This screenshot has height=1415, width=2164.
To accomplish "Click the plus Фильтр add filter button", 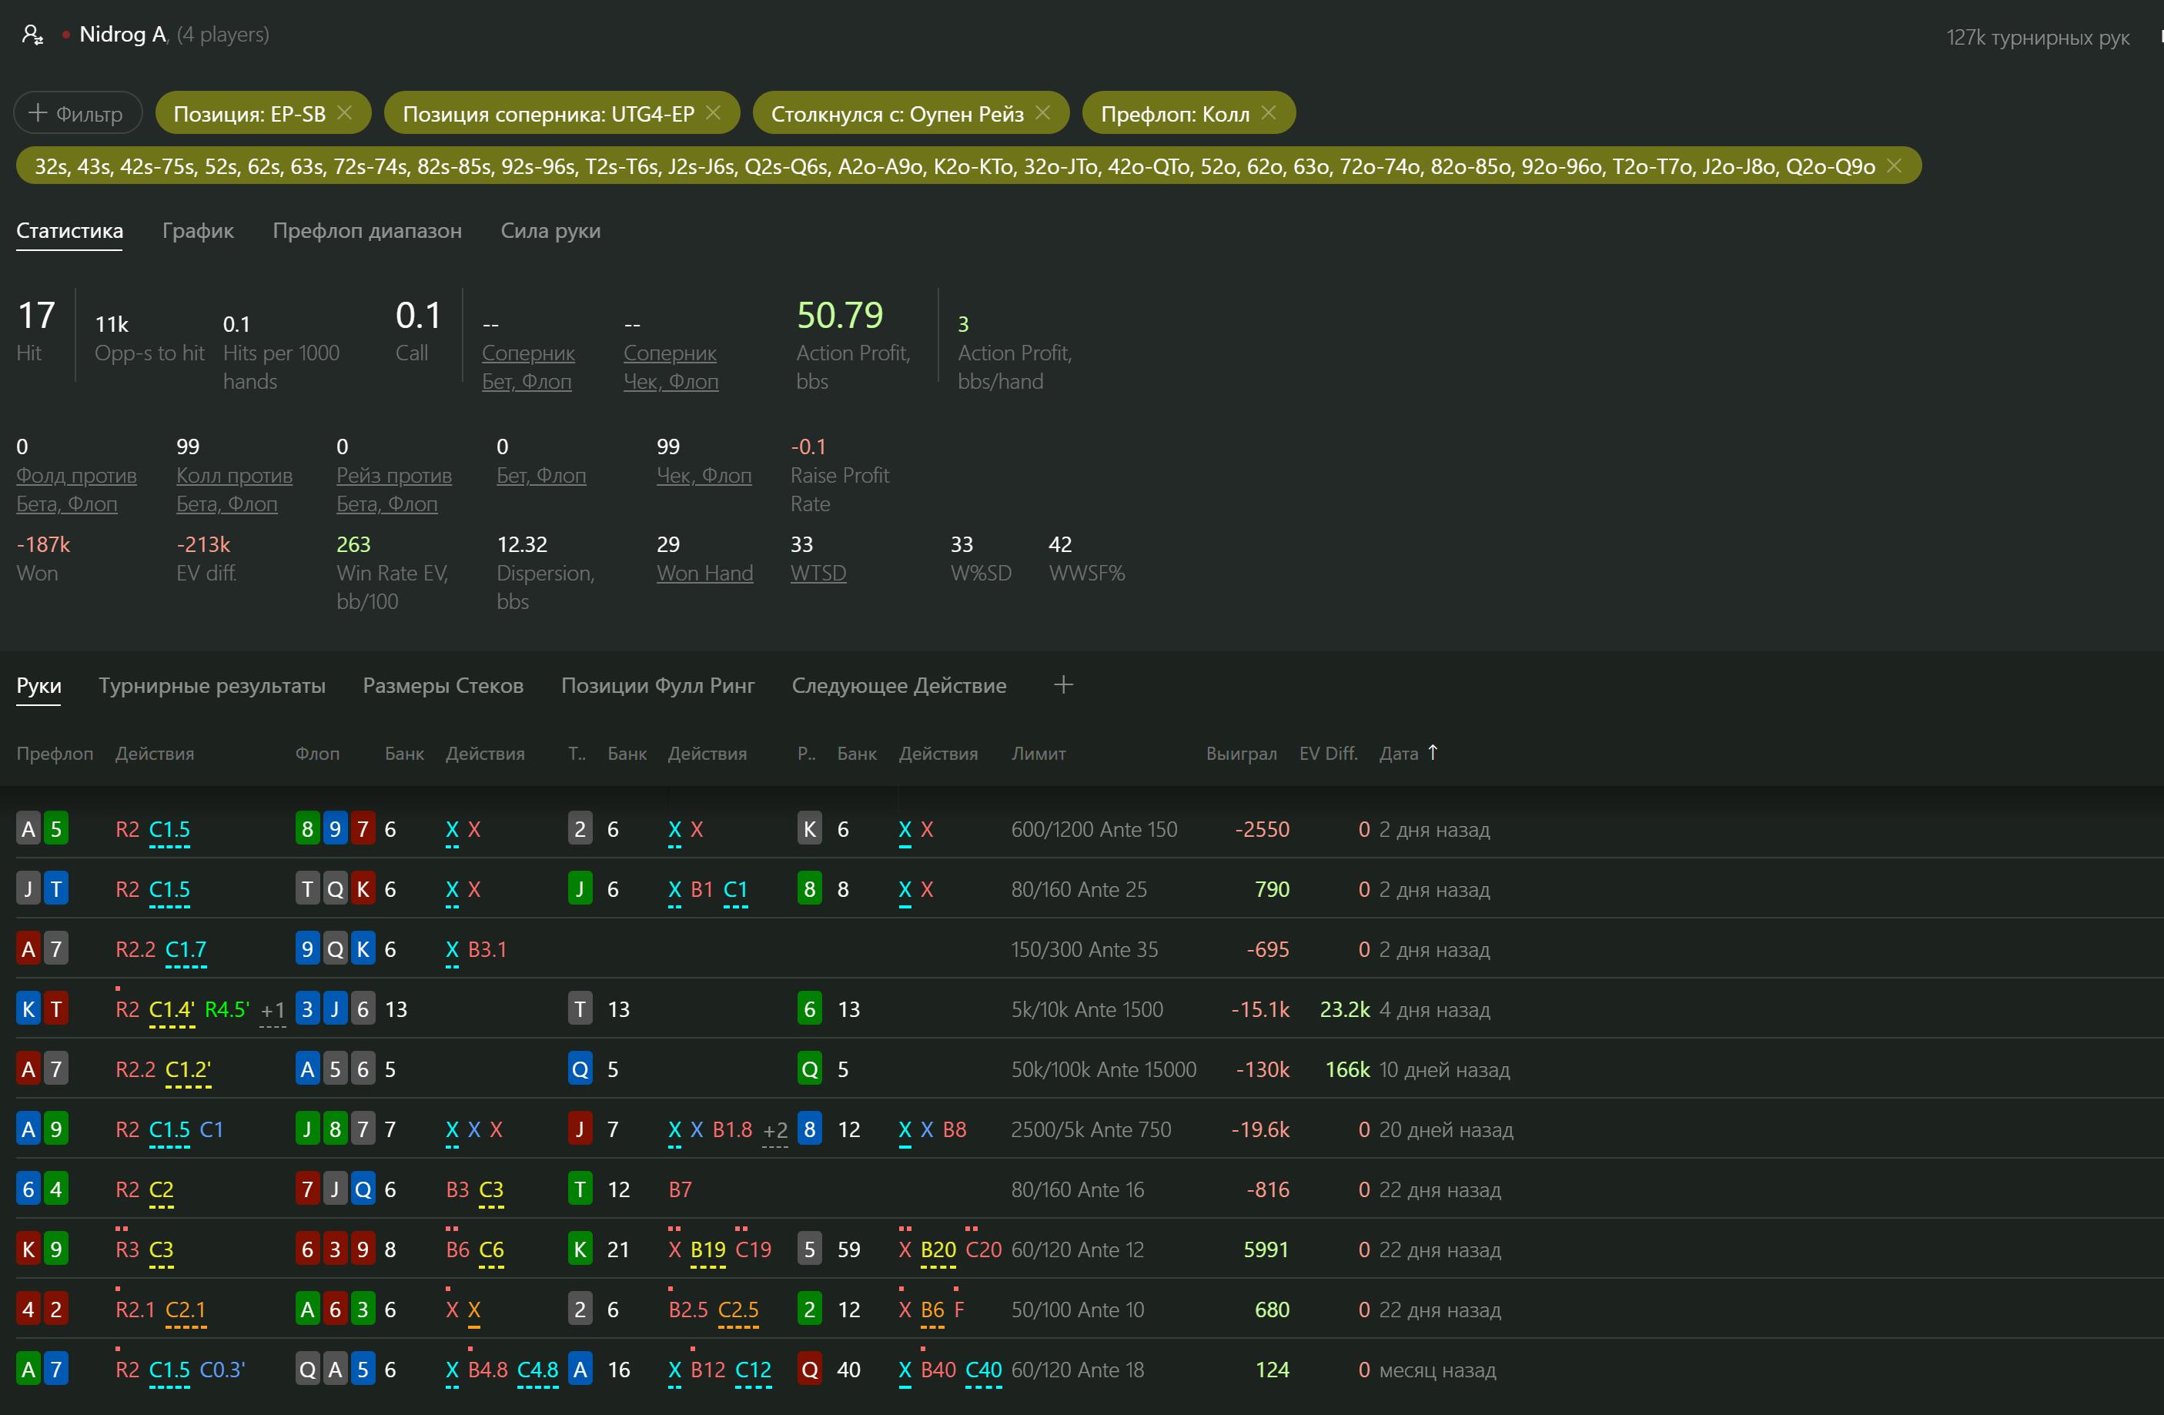I will [79, 114].
